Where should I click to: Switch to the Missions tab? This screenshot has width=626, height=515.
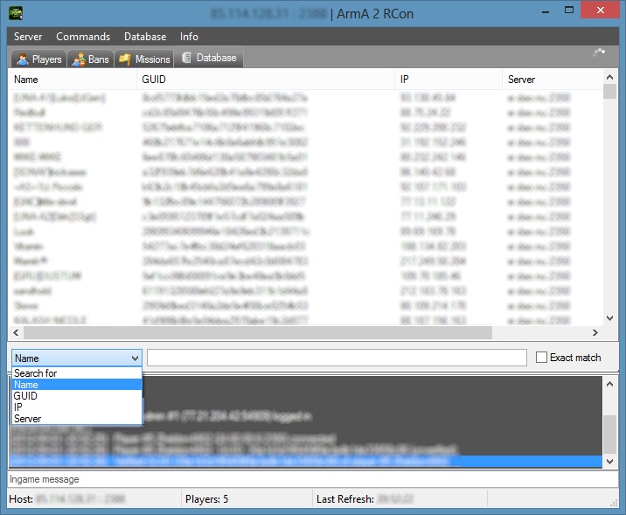(x=144, y=59)
